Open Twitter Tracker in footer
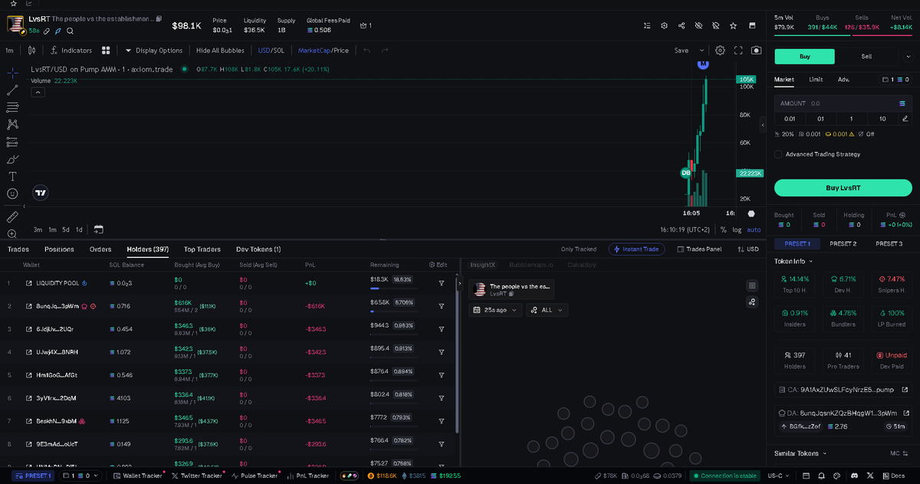This screenshot has height=484, width=920. pyautogui.click(x=196, y=476)
